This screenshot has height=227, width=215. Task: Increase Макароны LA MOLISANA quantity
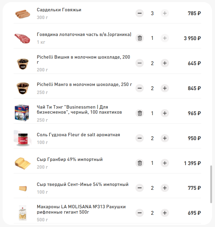click(165, 213)
